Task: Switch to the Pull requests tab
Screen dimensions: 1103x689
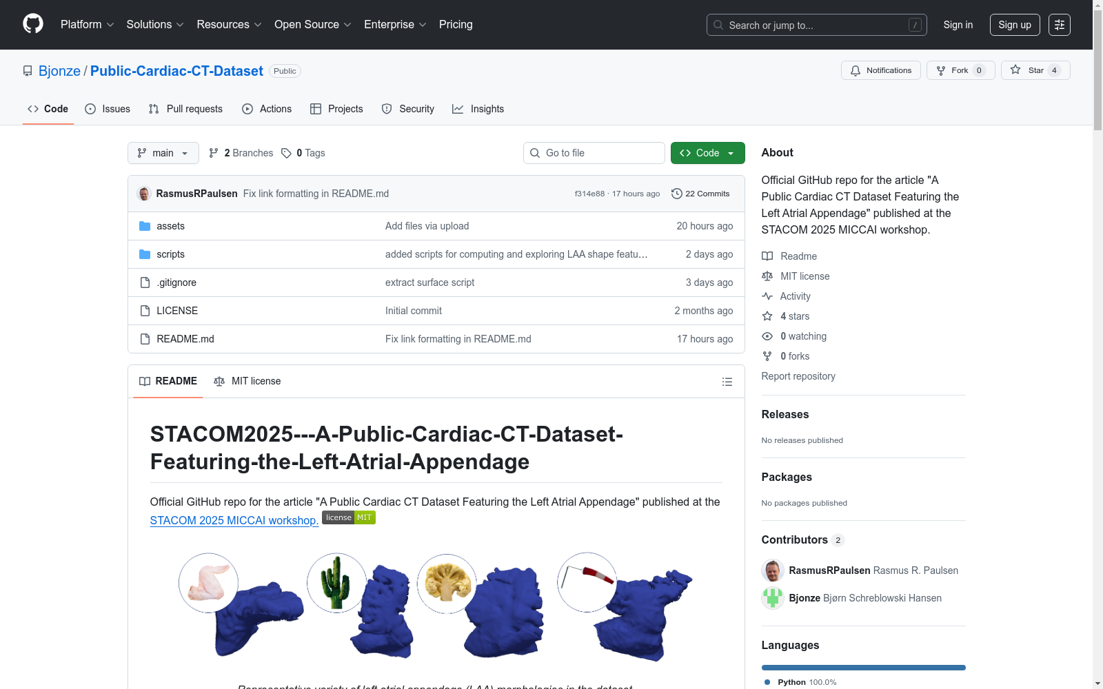Action: click(185, 109)
